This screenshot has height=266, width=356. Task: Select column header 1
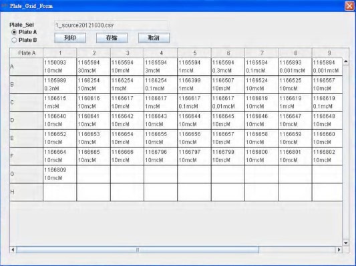[x=60, y=53]
